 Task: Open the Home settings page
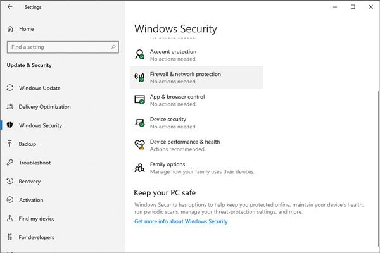click(x=63, y=29)
